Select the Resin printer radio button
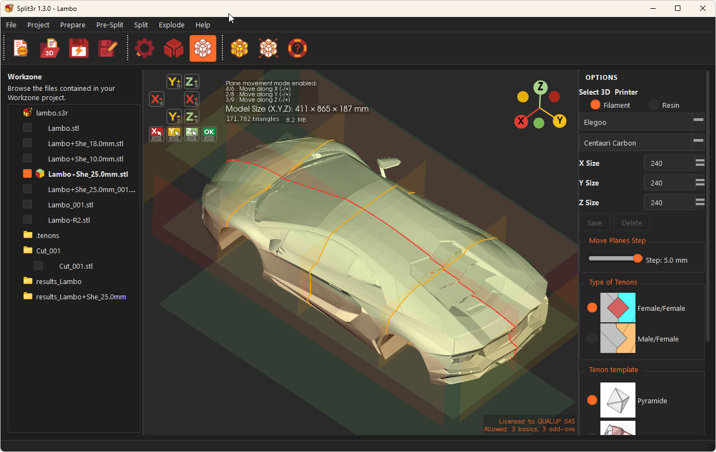 654,105
